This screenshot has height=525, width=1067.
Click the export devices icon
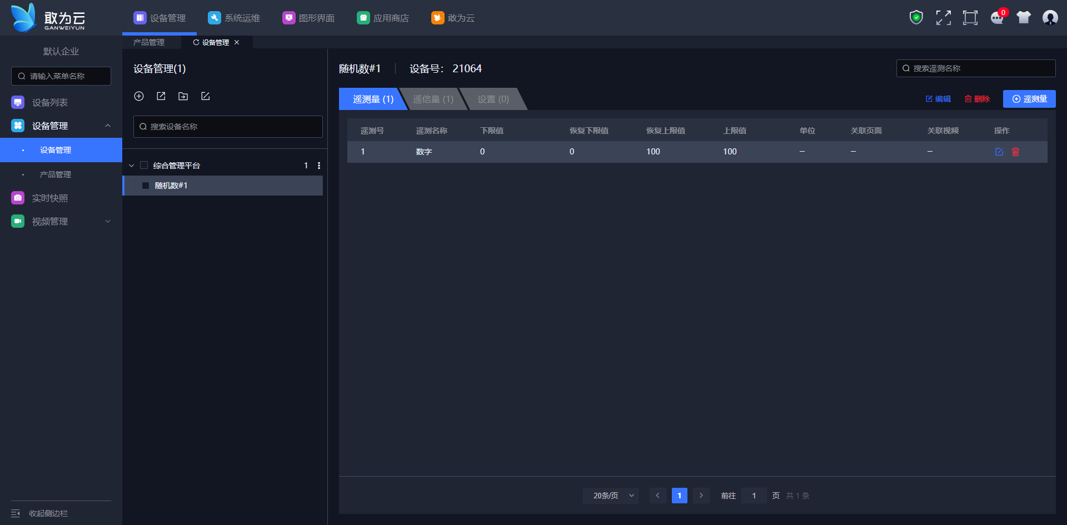[x=161, y=96]
